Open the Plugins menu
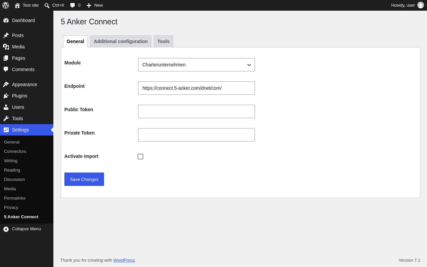The height and width of the screenshot is (267, 427). pyautogui.click(x=27, y=96)
